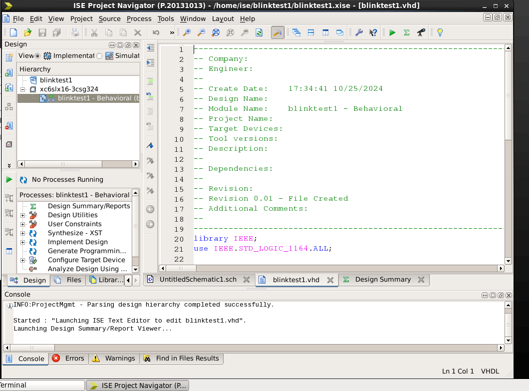This screenshot has height=391, width=529.
Task: Click the Open project folder icon
Action: tap(27, 32)
